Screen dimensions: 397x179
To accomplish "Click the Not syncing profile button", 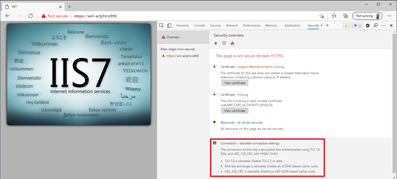I will point(367,16).
